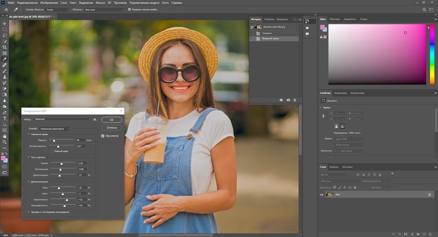Select the Horizontal Type tool
Screen dimensions: 438x237
tap(5, 118)
